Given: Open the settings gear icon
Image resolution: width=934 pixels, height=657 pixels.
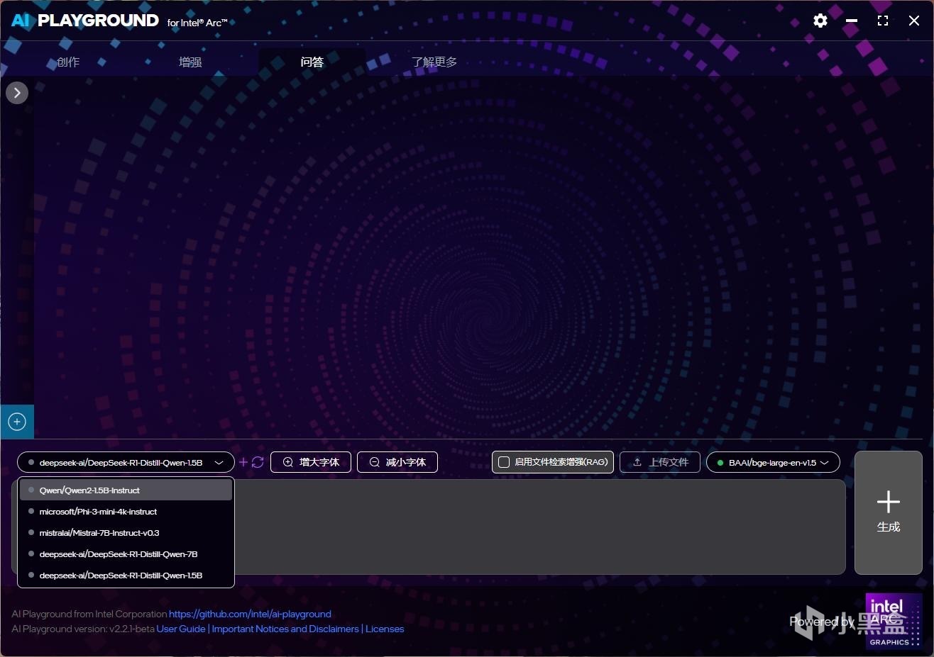Looking at the screenshot, I should point(820,21).
